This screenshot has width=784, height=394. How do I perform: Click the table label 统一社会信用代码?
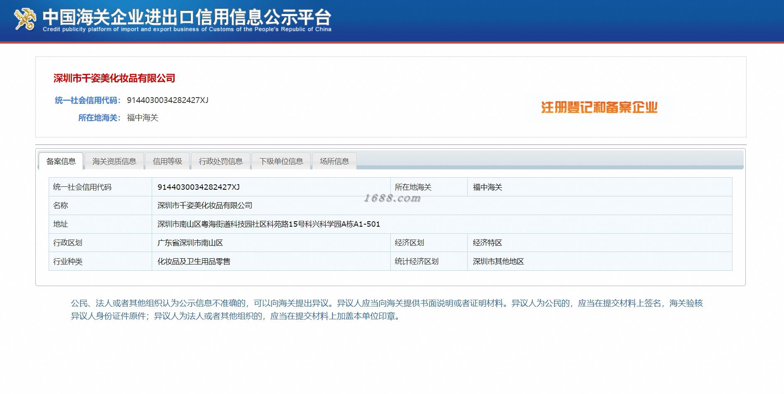(82, 187)
